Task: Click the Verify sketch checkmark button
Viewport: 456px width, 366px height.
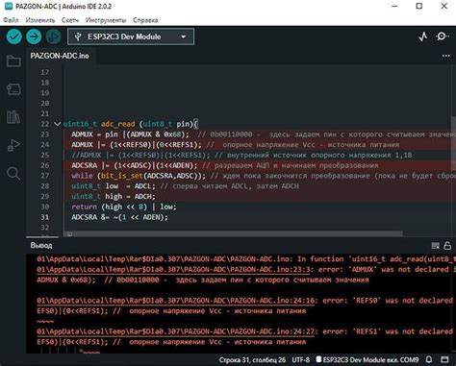Action: pyautogui.click(x=14, y=37)
